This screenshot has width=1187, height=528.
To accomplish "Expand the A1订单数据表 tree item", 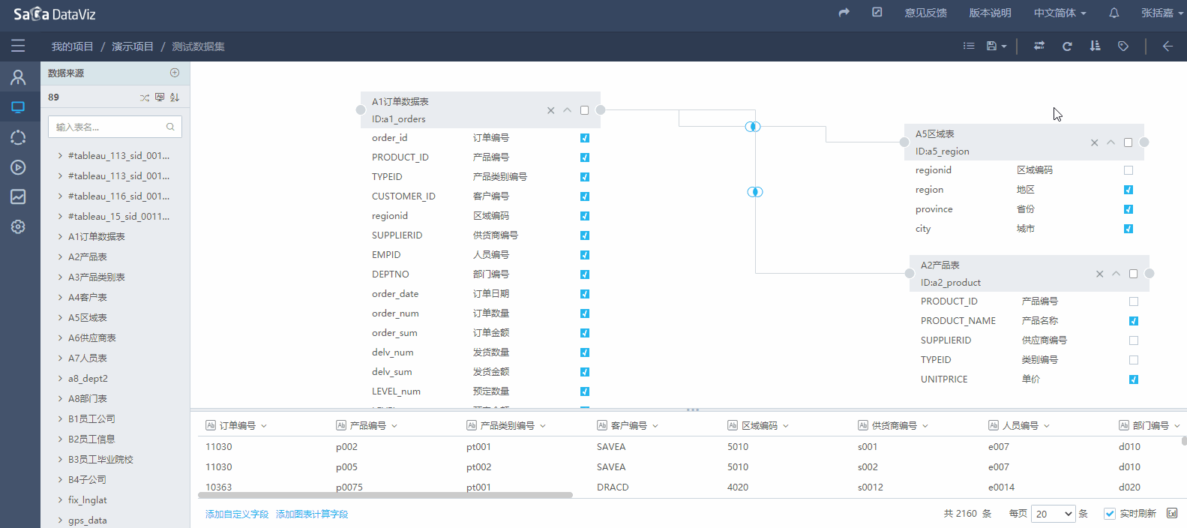I will coord(60,236).
